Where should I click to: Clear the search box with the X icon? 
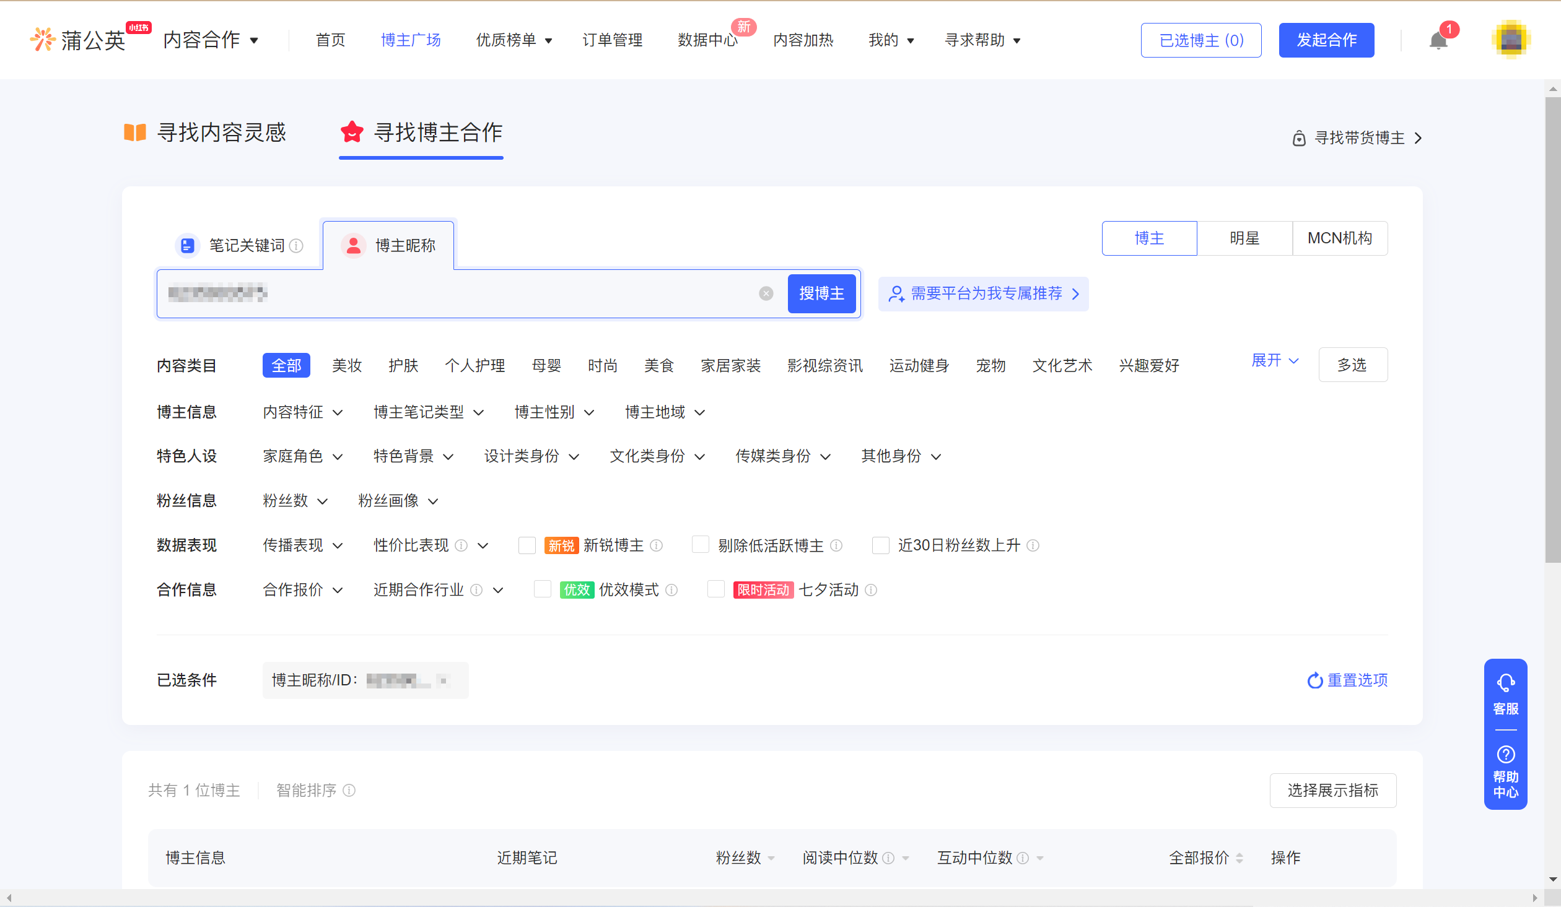click(x=766, y=293)
